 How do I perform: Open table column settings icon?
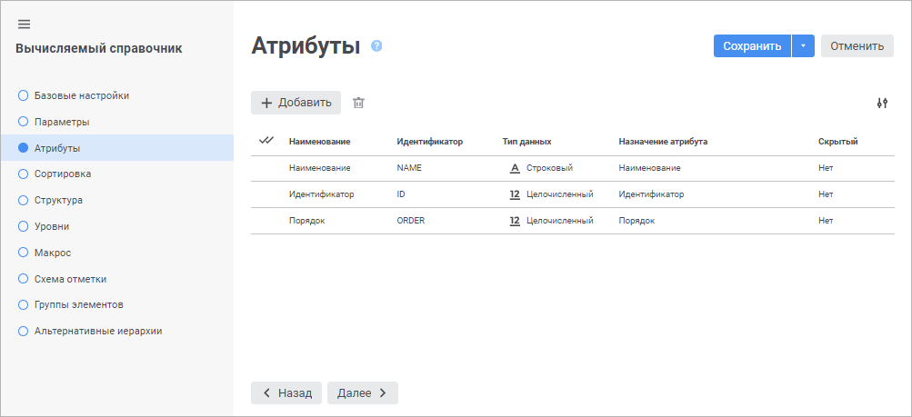[x=881, y=104]
